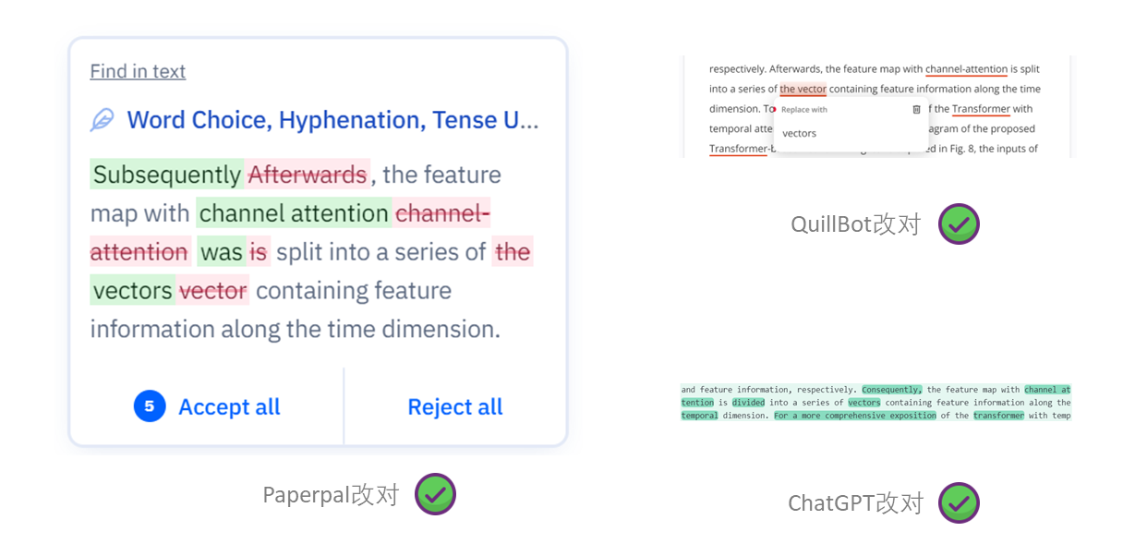
Task: Click the green checkmark beside Paperpal改对
Action: click(435, 494)
